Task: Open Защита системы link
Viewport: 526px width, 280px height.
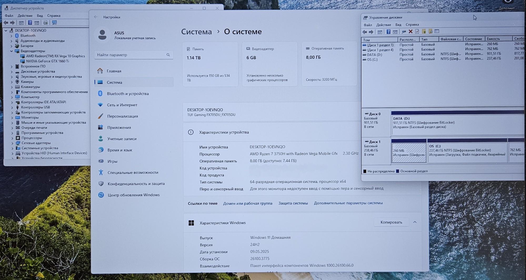Action: point(293,203)
